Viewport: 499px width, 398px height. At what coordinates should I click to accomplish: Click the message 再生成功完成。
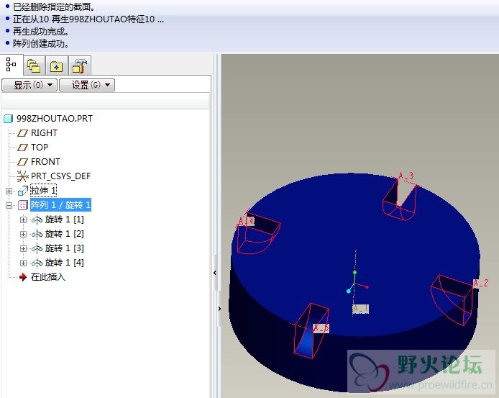coord(41,32)
